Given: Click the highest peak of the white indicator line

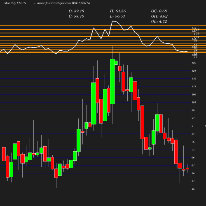Looking at the screenshot, I should point(113,21).
